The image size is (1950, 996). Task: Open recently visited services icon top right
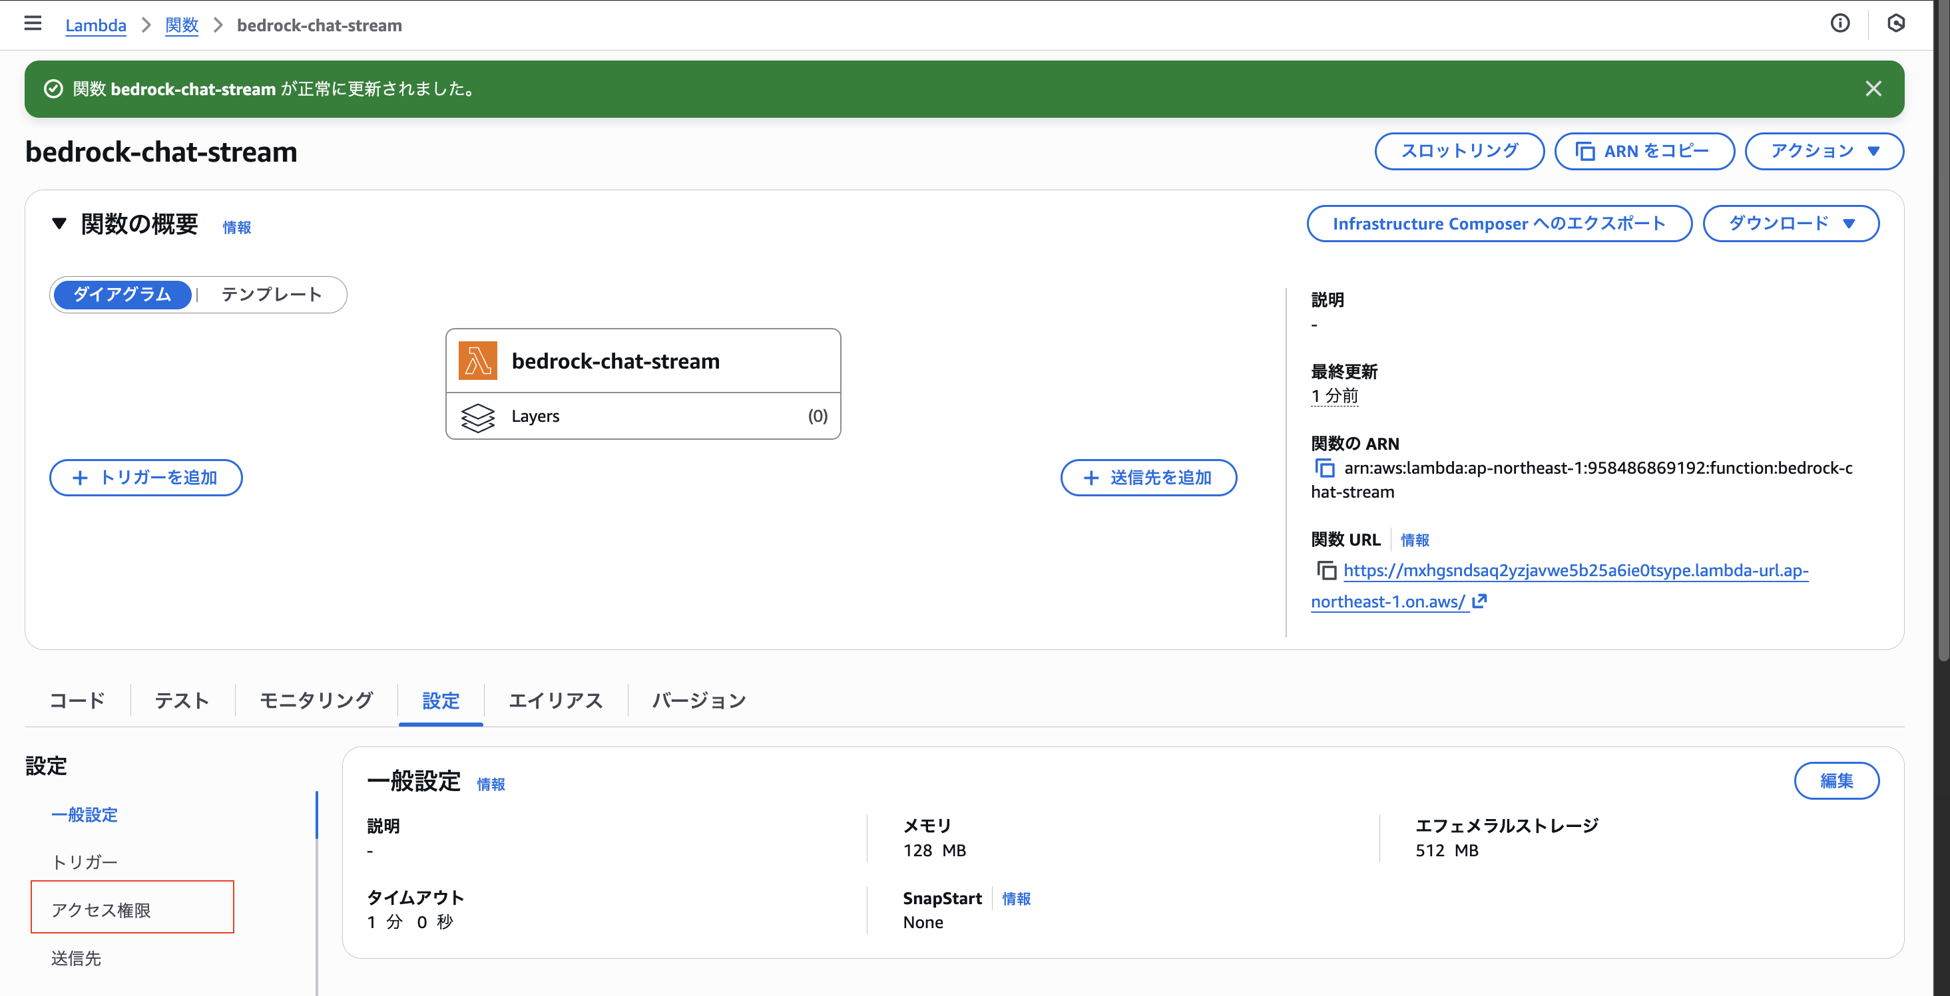coord(1896,23)
